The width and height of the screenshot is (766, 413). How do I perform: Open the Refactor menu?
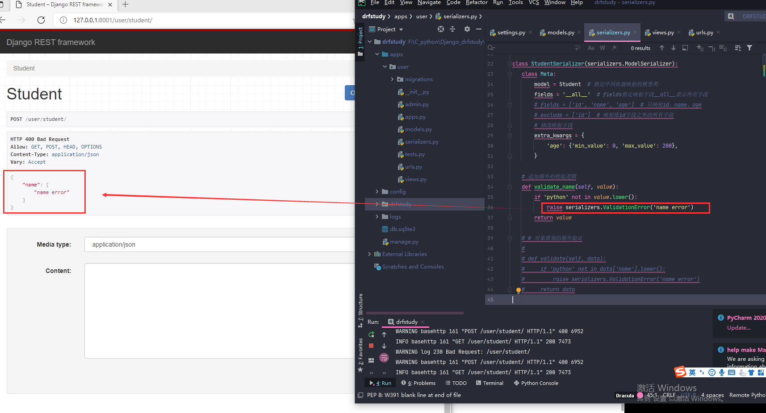477,3
